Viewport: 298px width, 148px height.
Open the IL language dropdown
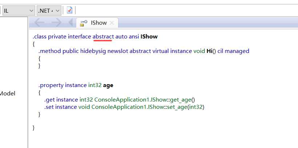19,11
